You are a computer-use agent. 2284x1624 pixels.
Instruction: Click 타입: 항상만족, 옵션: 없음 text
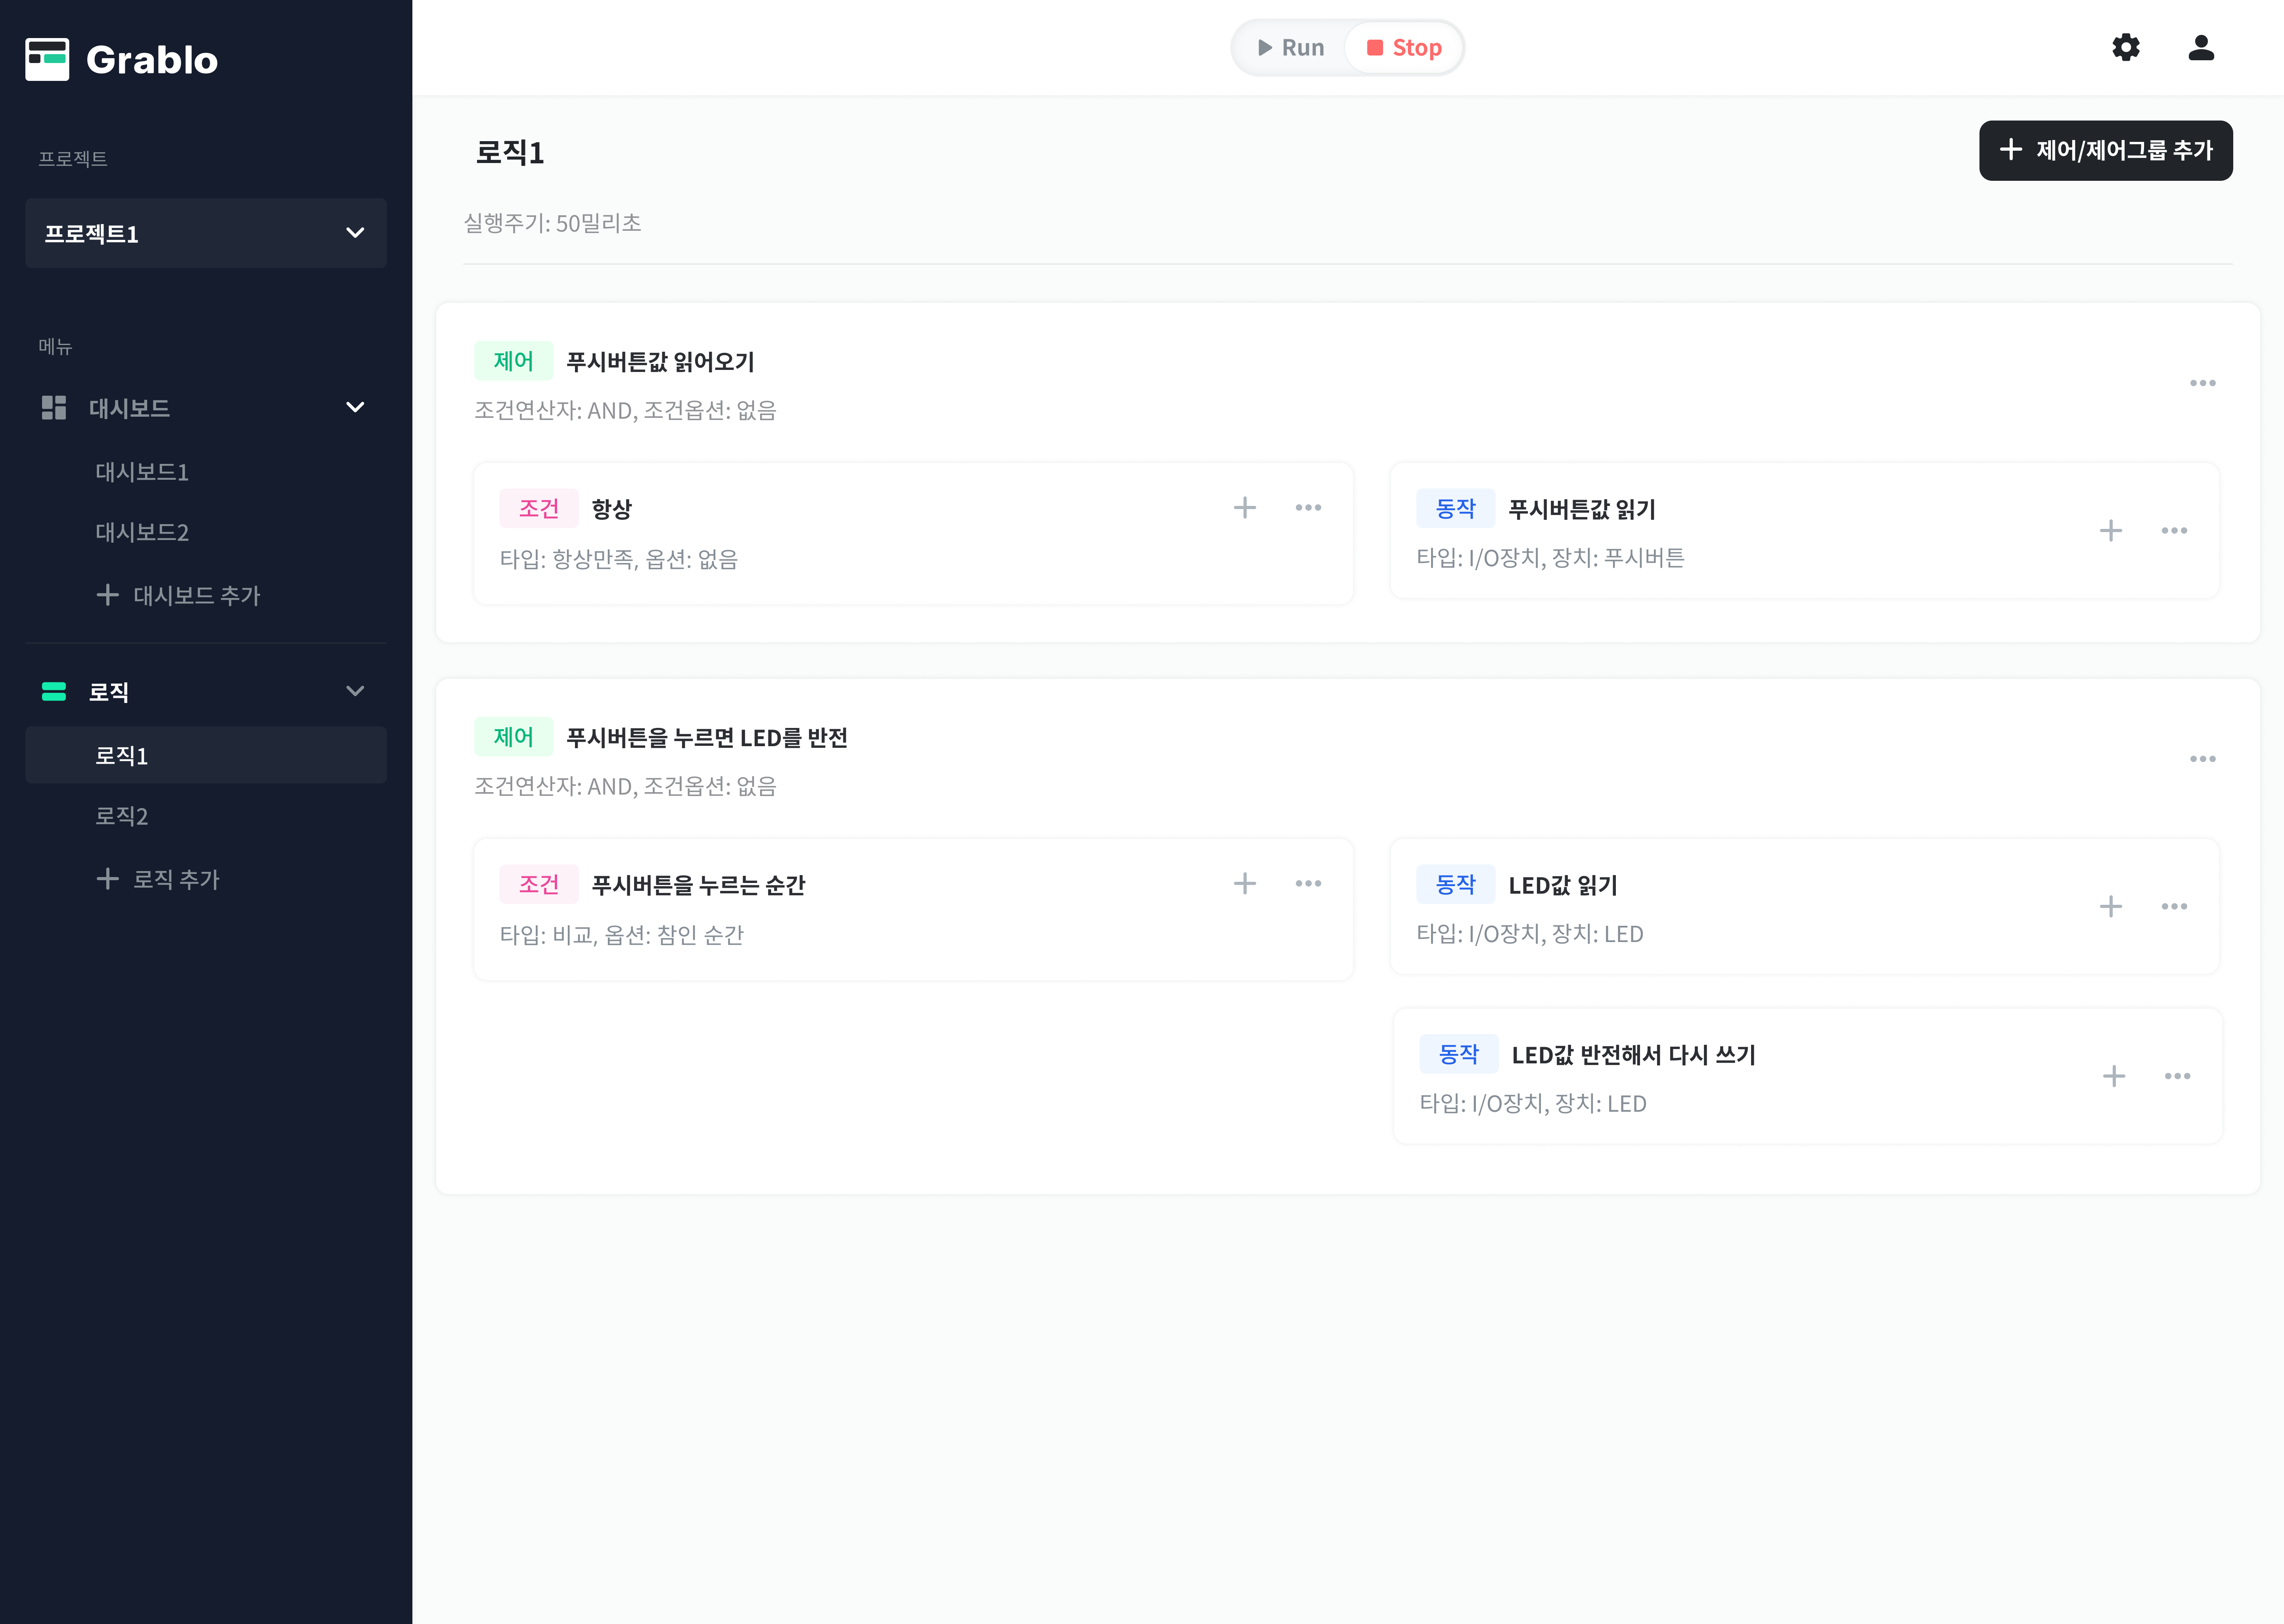(x=619, y=559)
